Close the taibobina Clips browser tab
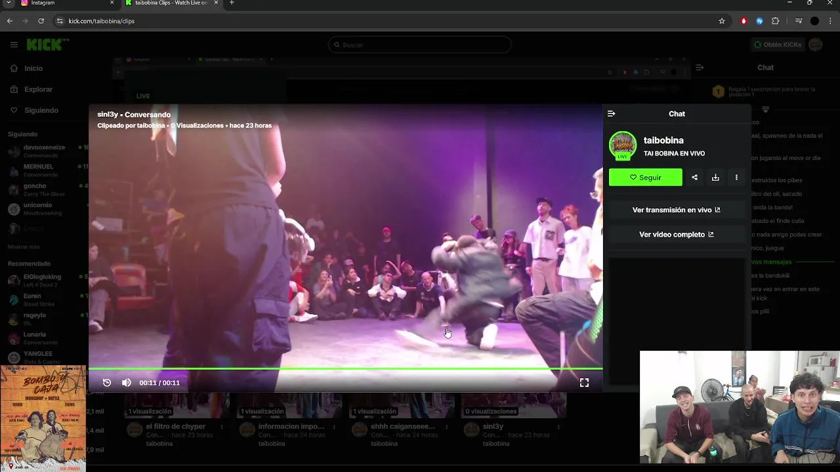This screenshot has width=840, height=472. [216, 3]
